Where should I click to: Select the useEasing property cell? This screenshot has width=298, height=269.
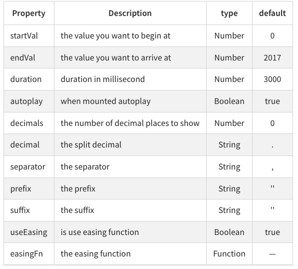[x=28, y=232]
